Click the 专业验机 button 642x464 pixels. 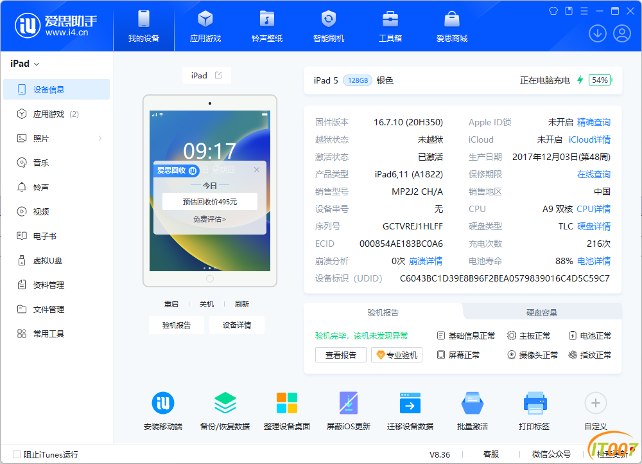397,355
